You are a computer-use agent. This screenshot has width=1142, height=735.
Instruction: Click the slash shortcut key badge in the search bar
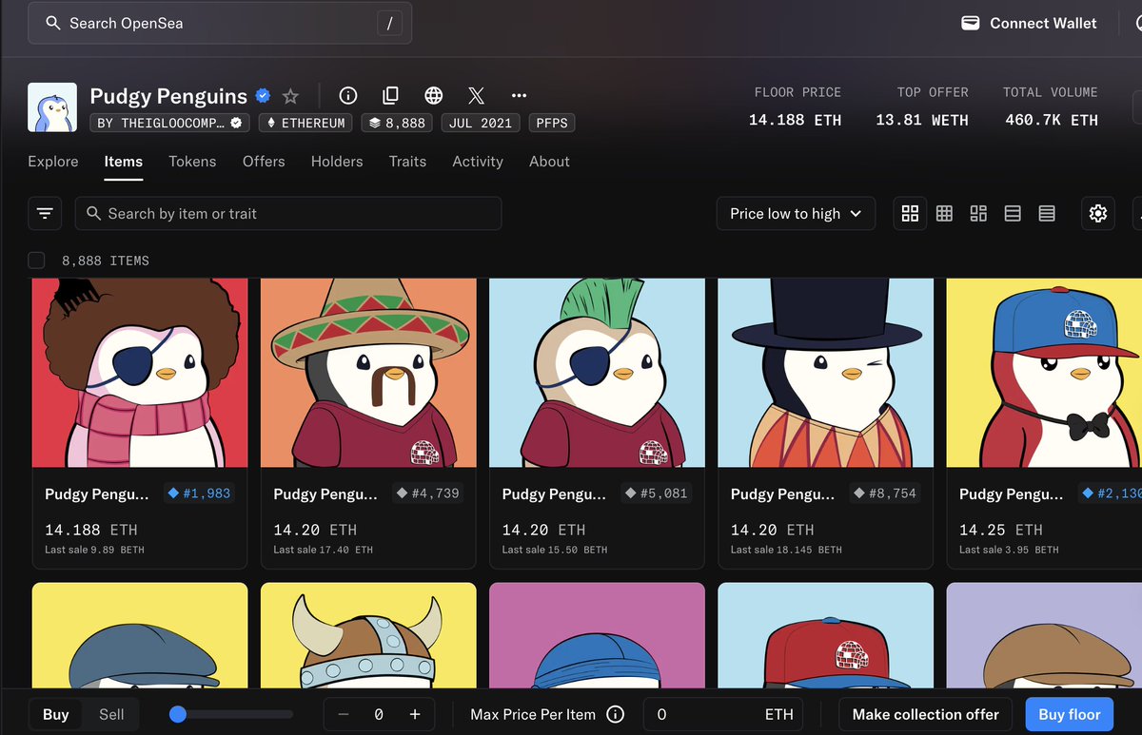pos(388,23)
